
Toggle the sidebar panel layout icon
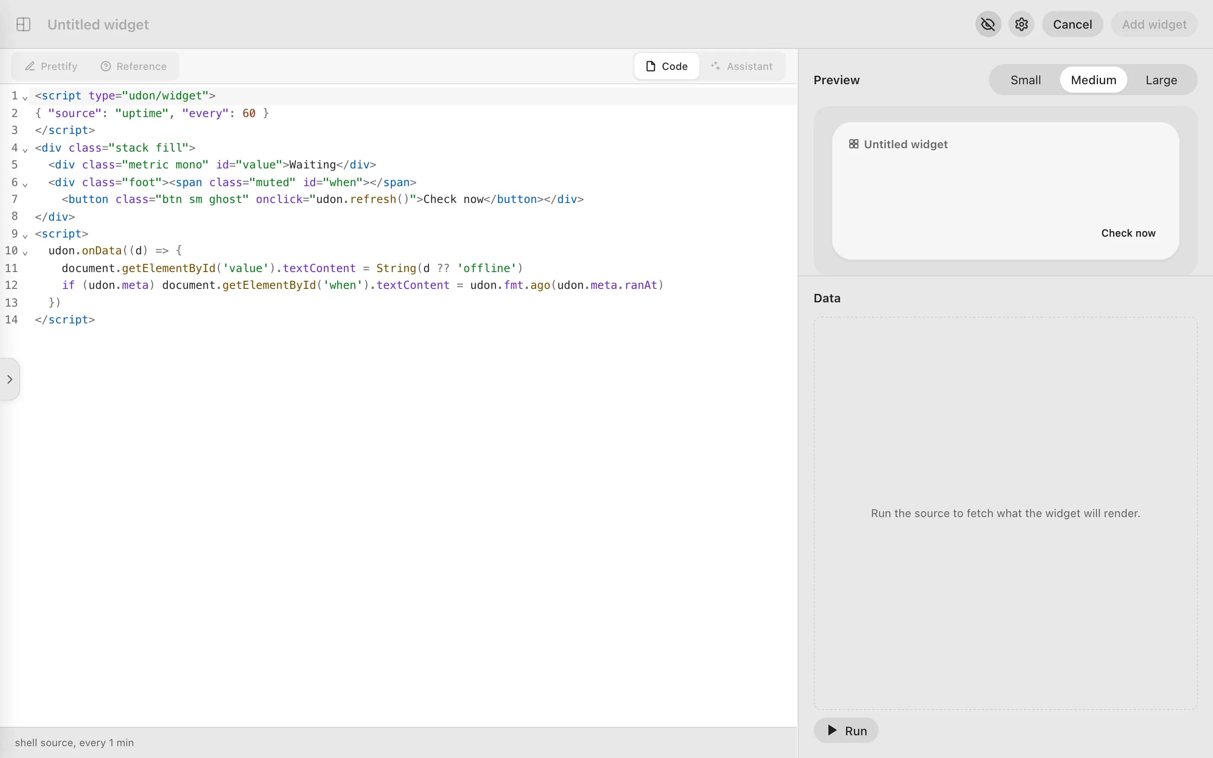coord(24,24)
